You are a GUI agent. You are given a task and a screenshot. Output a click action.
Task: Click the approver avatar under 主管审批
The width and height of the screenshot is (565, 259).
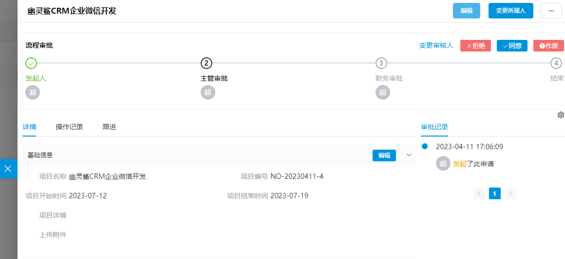[208, 92]
